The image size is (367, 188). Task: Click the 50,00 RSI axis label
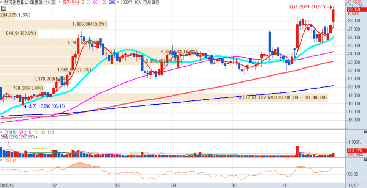353,174
